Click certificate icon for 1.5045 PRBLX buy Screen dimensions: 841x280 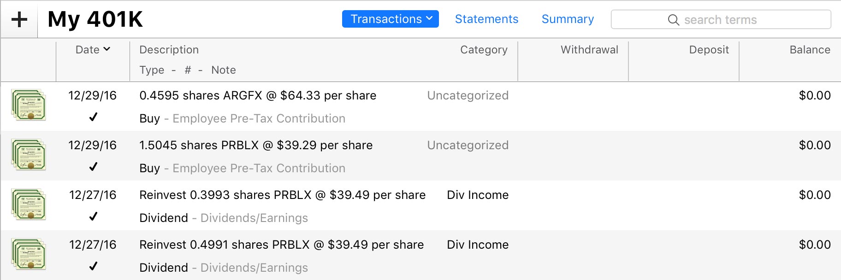(x=29, y=155)
